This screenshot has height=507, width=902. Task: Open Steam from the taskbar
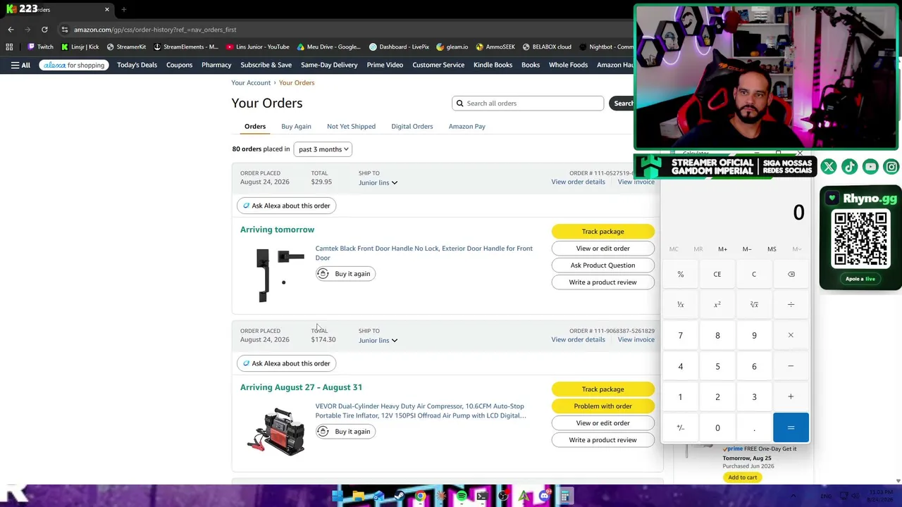pyautogui.click(x=400, y=496)
